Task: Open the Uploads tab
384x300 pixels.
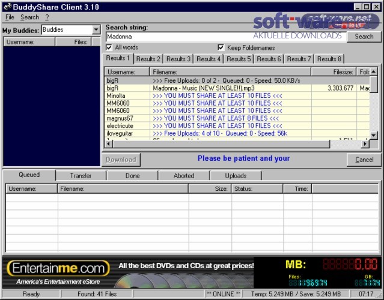Action: [236, 176]
